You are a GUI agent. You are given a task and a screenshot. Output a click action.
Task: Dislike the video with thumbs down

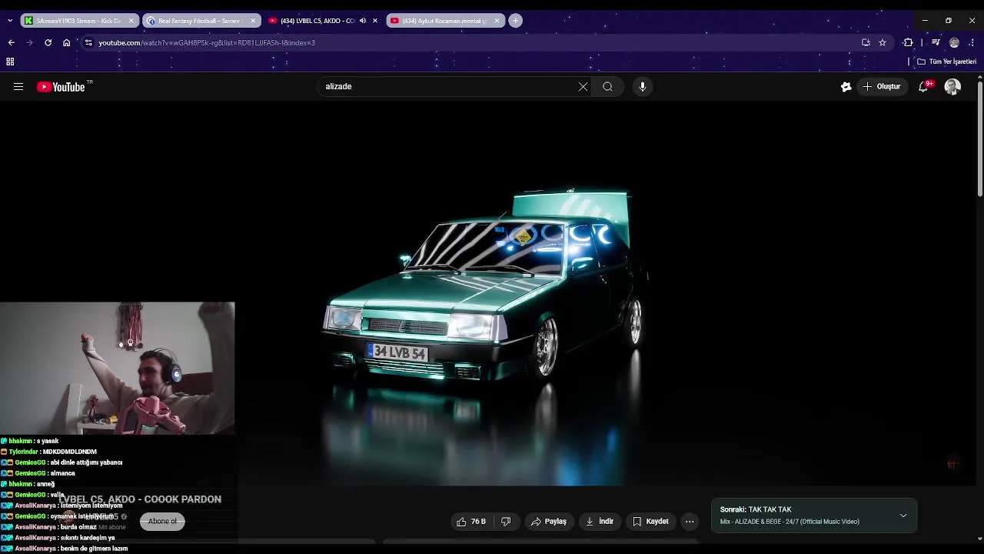pos(506,522)
